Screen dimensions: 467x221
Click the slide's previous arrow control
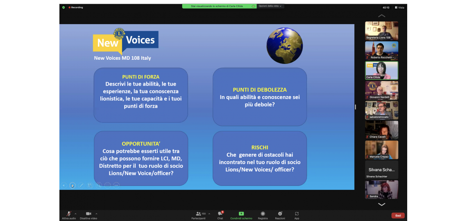tap(64, 185)
